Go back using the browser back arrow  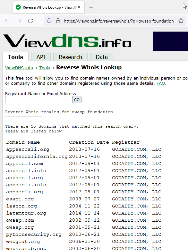[x=7, y=21]
